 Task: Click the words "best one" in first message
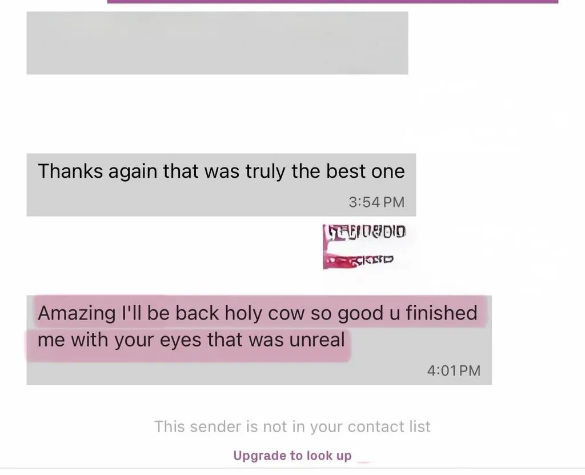coord(365,171)
